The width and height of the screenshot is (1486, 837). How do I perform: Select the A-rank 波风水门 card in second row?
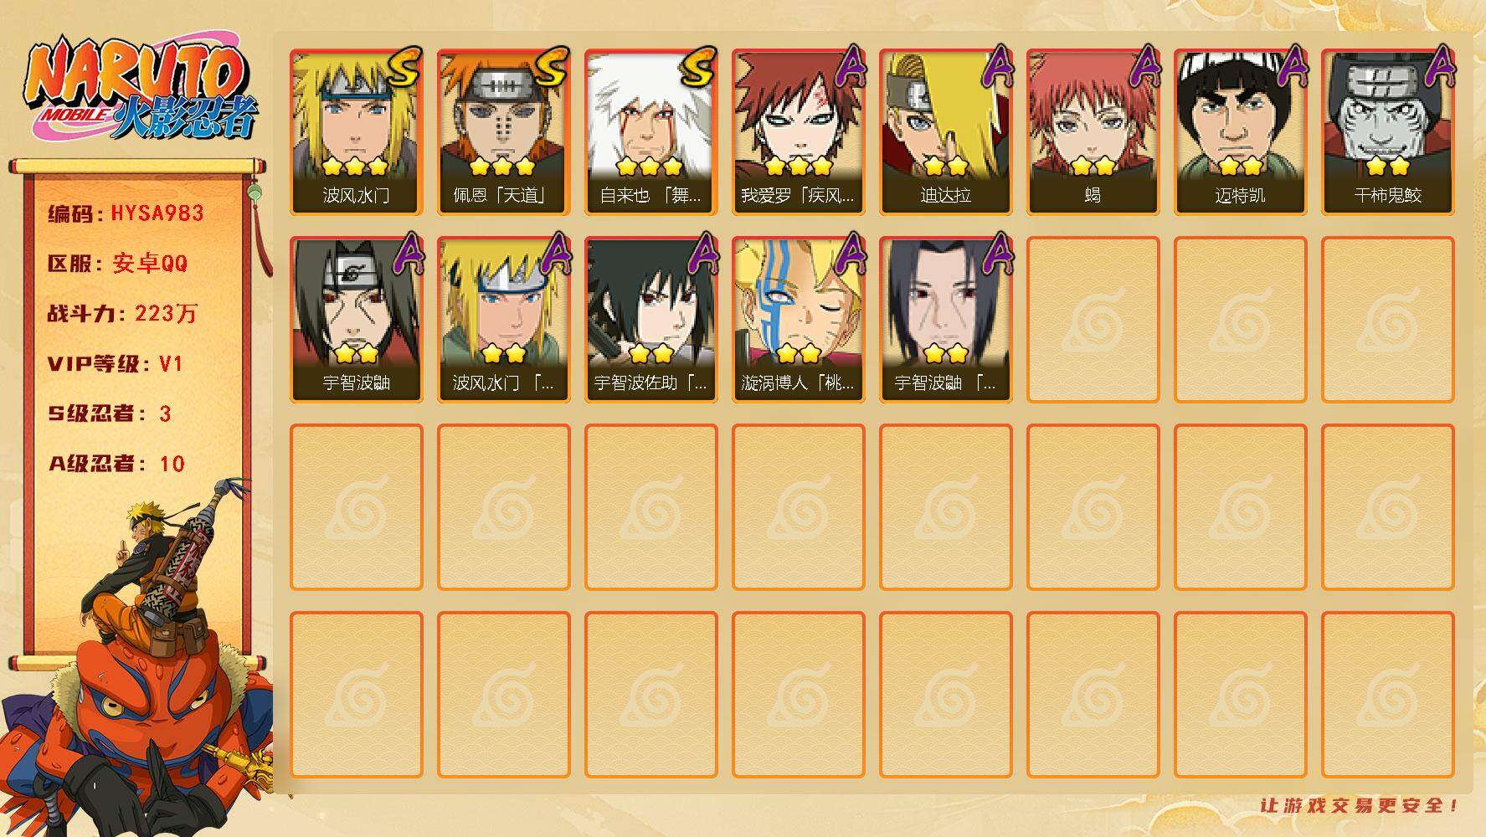coord(503,320)
